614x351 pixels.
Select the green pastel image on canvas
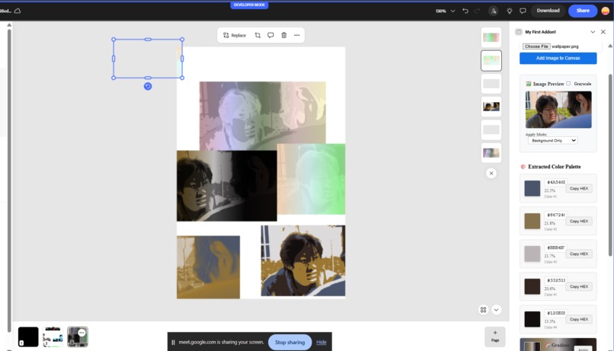click(312, 179)
